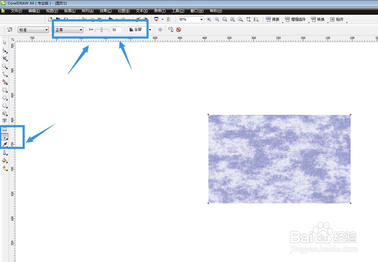Click the 排版 toolbar button
This screenshot has height=262, width=378.
click(x=273, y=19)
